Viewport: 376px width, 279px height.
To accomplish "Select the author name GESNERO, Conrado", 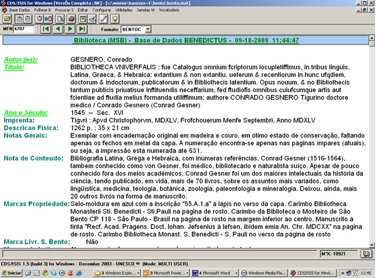I will point(101,59).
